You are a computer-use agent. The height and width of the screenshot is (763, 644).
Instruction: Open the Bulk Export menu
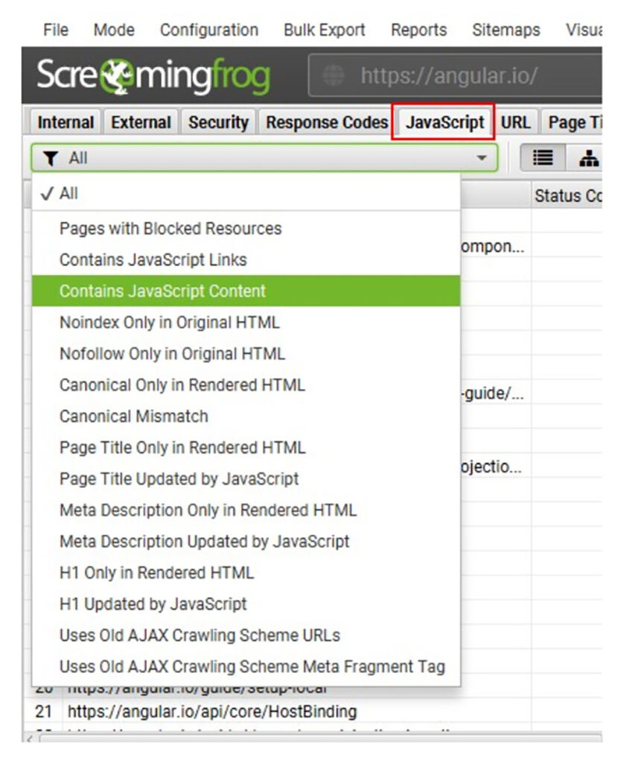(x=324, y=30)
